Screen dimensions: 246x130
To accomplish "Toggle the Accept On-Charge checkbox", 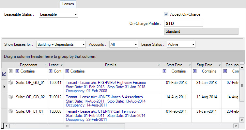I will 166,14.
